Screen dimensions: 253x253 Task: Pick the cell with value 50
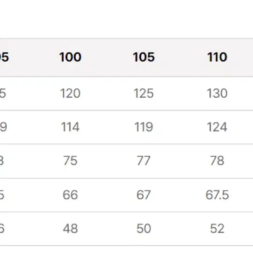[144, 229]
